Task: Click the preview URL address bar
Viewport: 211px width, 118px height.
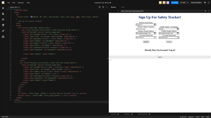Action: pos(162,11)
